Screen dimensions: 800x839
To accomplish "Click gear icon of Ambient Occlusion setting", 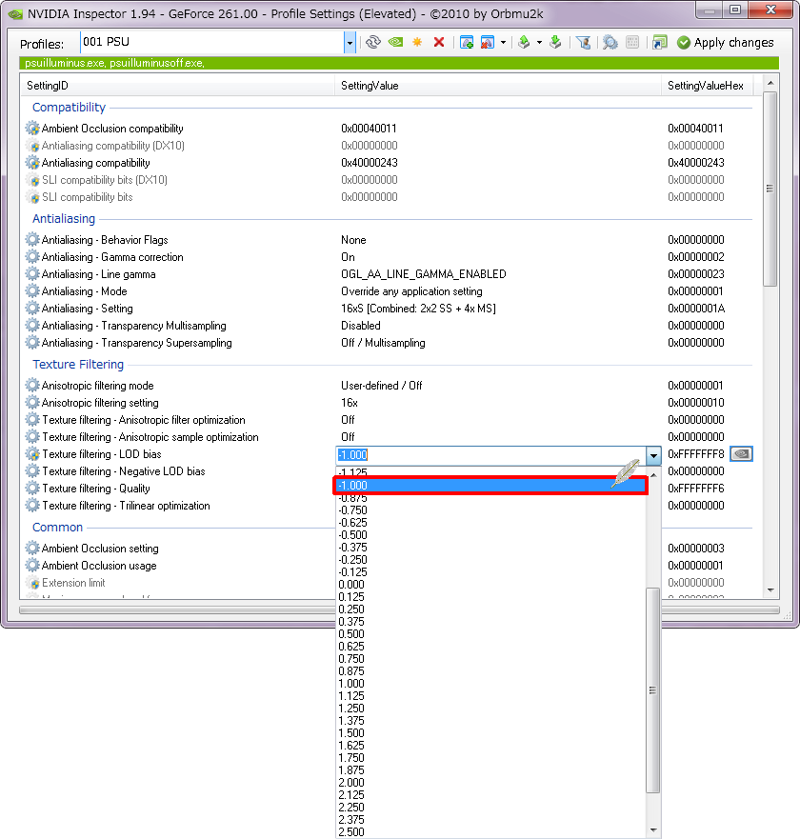I will (x=32, y=548).
